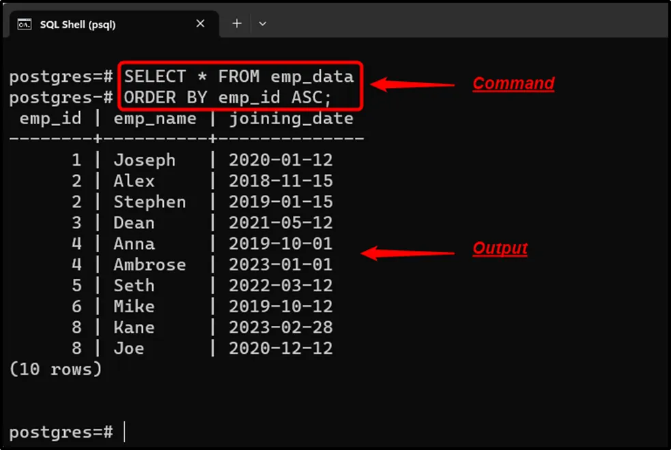Close the SQL Shell (psql) tab

[x=201, y=24]
